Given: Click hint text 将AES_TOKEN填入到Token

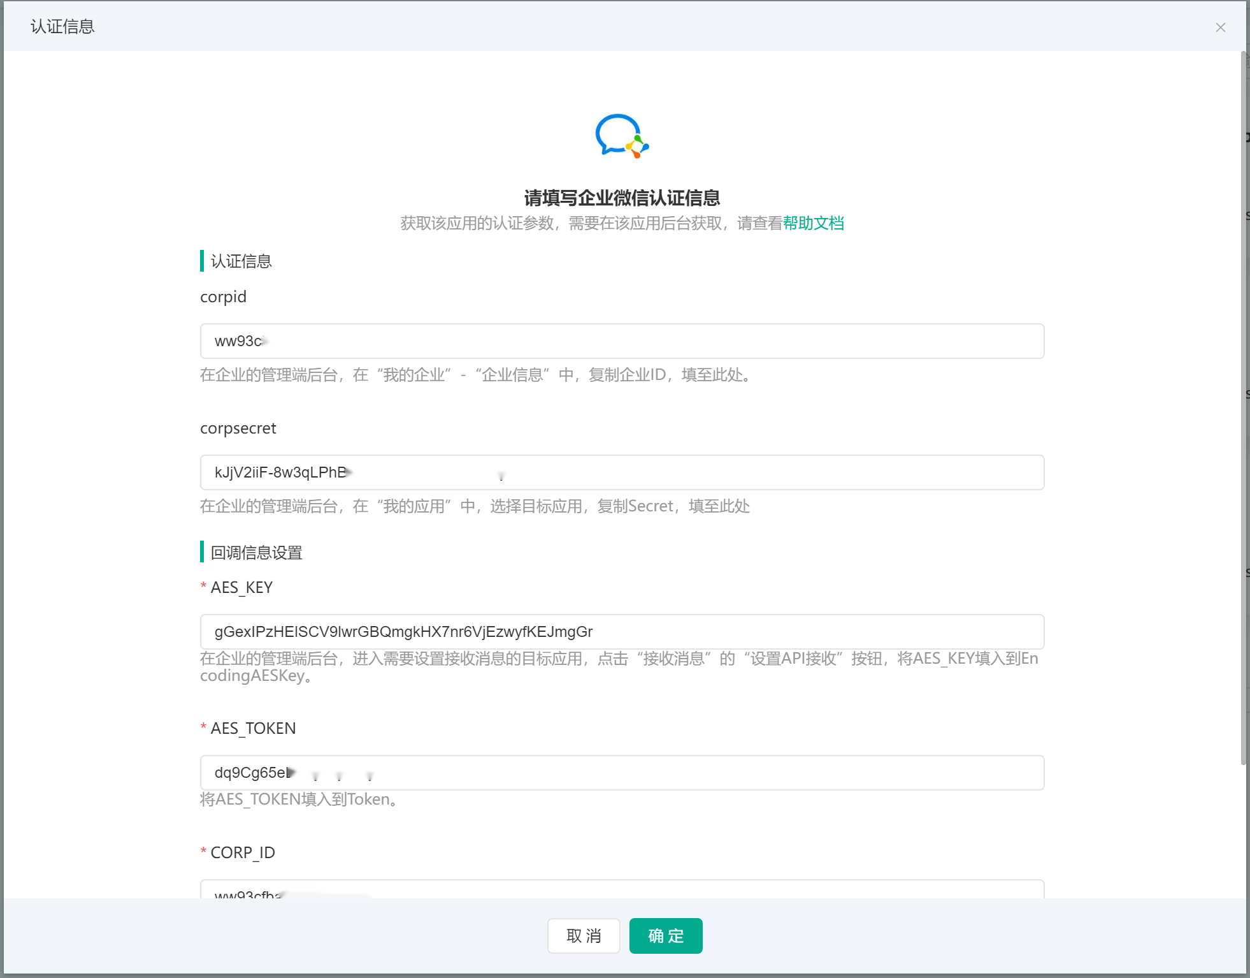Looking at the screenshot, I should click(299, 799).
